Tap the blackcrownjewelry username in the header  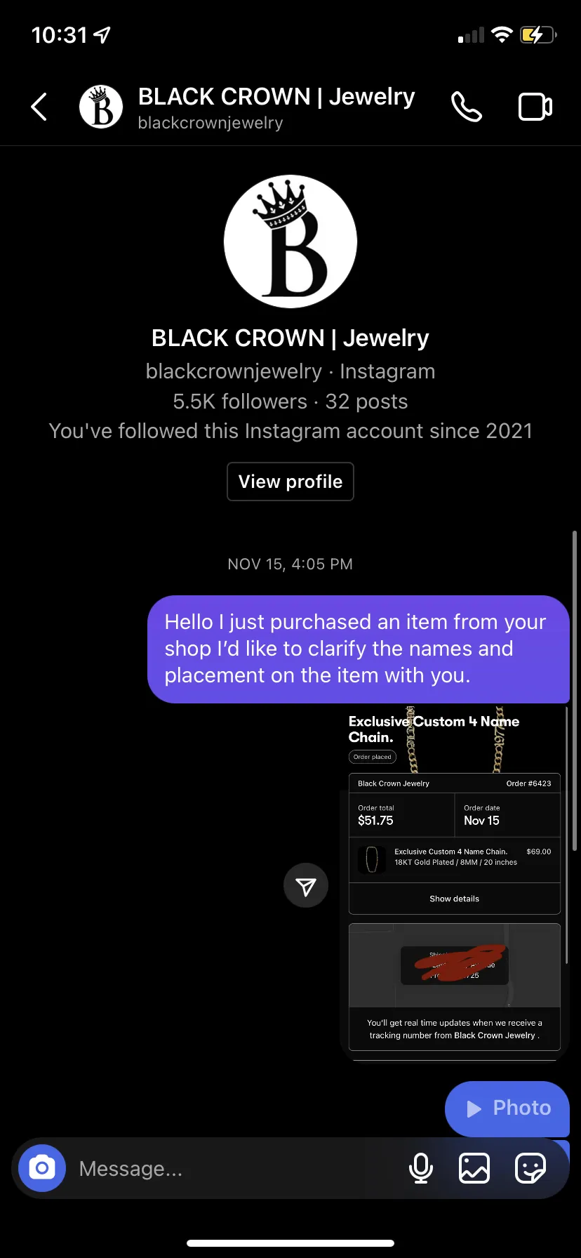click(x=211, y=123)
